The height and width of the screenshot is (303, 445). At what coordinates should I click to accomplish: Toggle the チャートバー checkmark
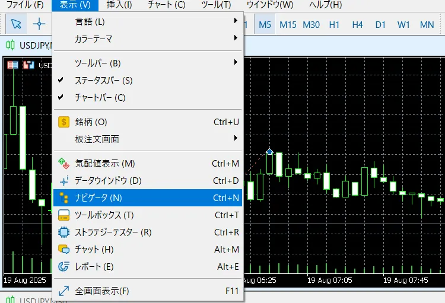pyautogui.click(x=61, y=97)
